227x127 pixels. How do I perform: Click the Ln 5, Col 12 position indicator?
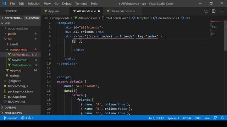156,118
